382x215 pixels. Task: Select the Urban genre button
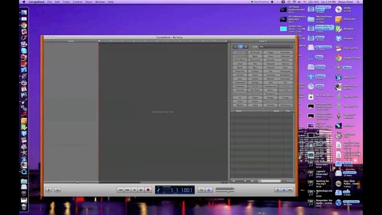pos(240,64)
